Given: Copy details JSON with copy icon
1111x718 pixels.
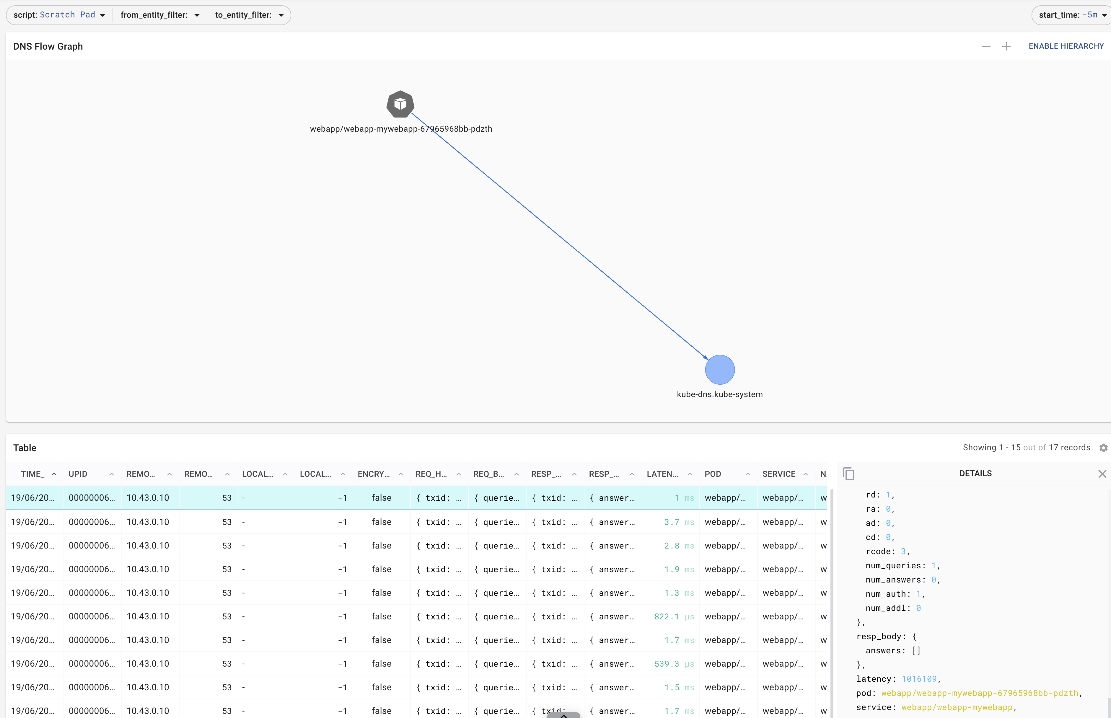Looking at the screenshot, I should click(x=849, y=474).
